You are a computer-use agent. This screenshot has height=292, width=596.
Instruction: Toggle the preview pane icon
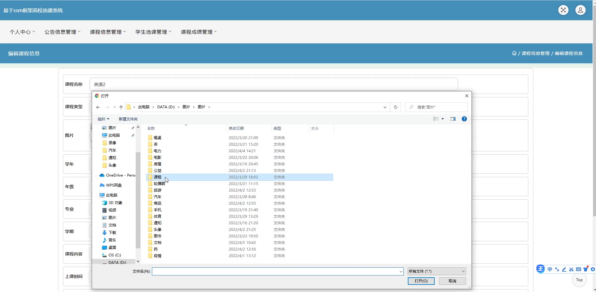[x=453, y=119]
